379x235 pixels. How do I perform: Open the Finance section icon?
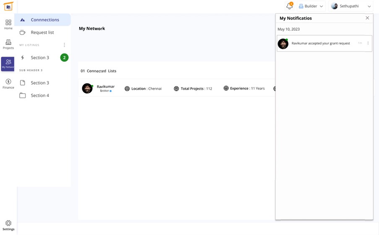[8, 84]
